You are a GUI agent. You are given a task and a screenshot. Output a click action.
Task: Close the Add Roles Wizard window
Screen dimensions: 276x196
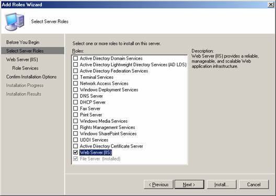[x=271, y=5]
